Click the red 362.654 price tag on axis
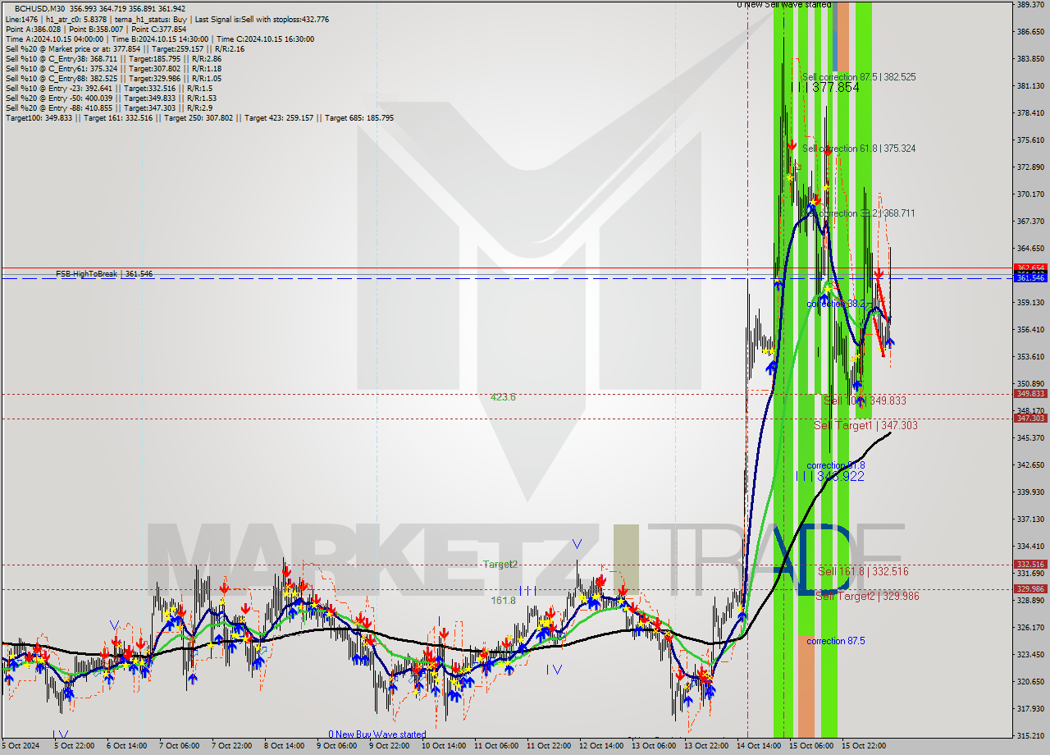 pyautogui.click(x=1031, y=268)
